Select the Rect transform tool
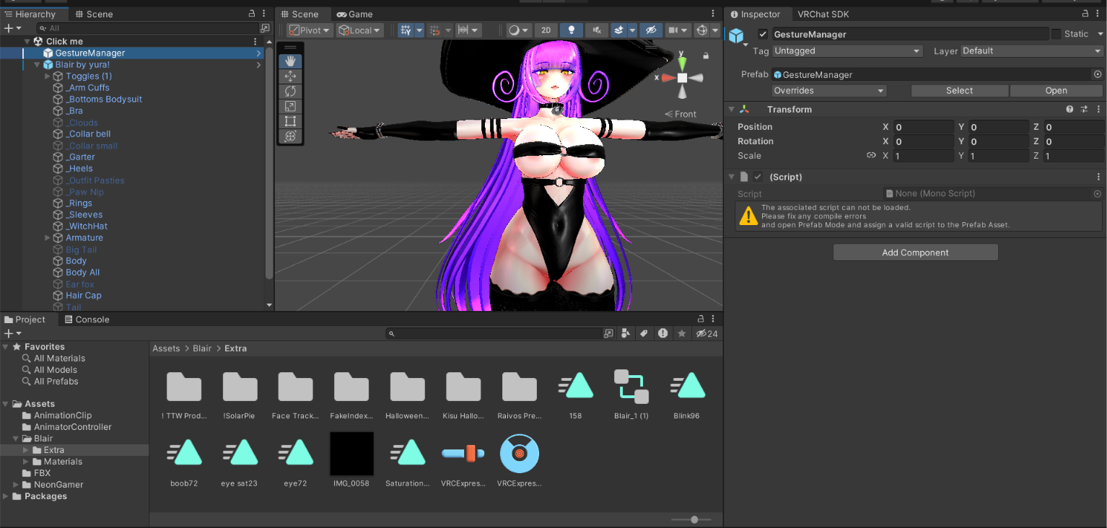Image resolution: width=1107 pixels, height=528 pixels. [x=290, y=121]
